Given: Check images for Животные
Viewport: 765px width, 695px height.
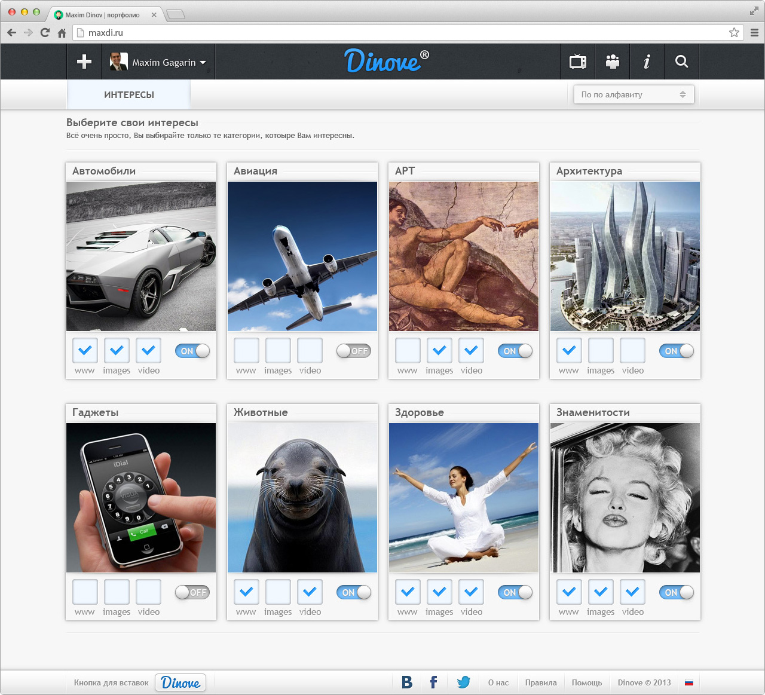Looking at the screenshot, I should tap(278, 592).
